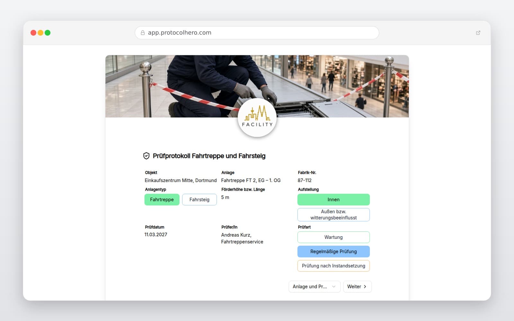Select Prüfung nach Instandsetzung option
The image size is (514, 321).
pyautogui.click(x=333, y=266)
